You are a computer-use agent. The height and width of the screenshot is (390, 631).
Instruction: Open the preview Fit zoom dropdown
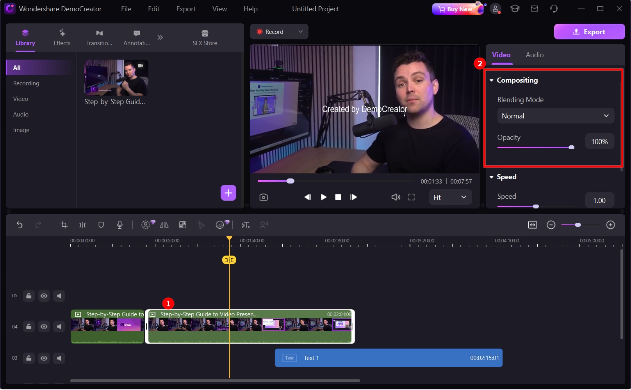[450, 197]
